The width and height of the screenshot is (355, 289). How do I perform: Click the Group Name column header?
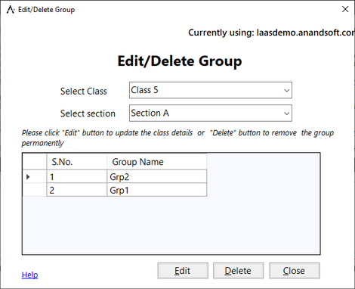coord(156,162)
